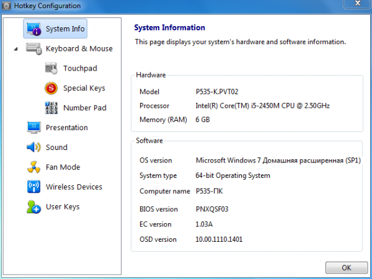372x279 pixels.
Task: Click the Touchpad icon
Action: (x=51, y=68)
